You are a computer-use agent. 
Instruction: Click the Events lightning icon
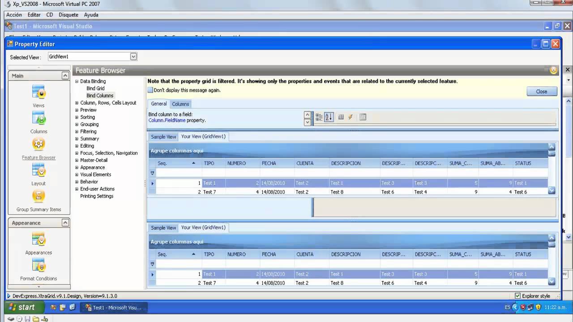351,117
